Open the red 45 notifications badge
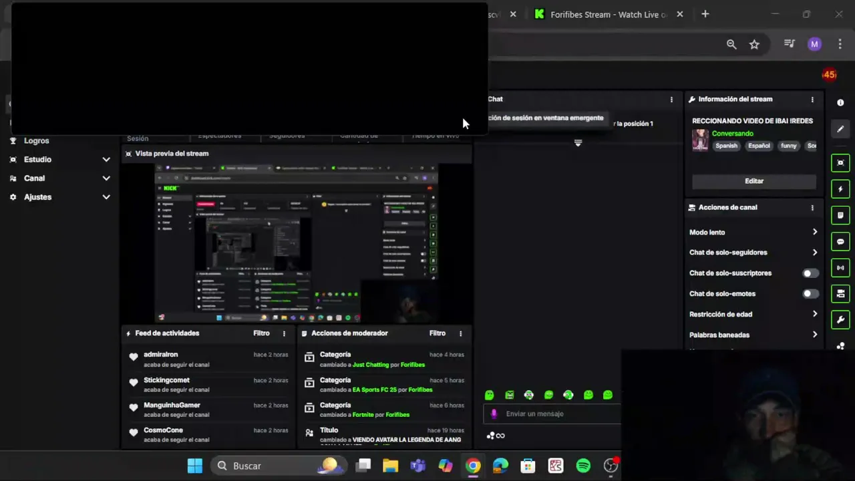Viewport: 855px width, 481px height. [x=830, y=75]
